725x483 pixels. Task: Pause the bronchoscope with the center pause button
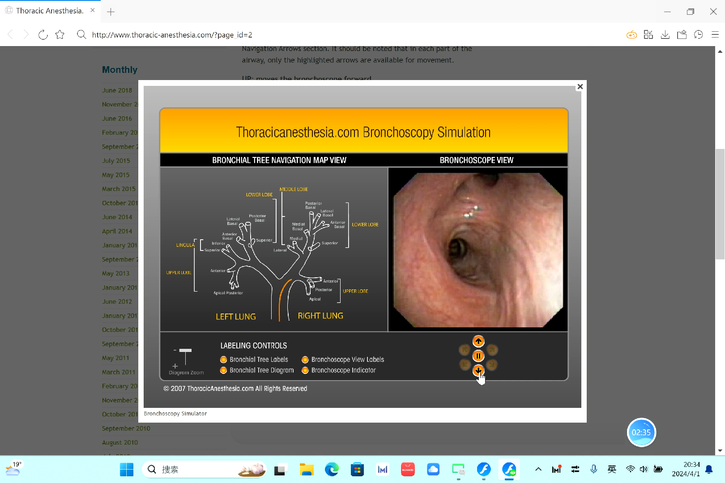click(478, 356)
